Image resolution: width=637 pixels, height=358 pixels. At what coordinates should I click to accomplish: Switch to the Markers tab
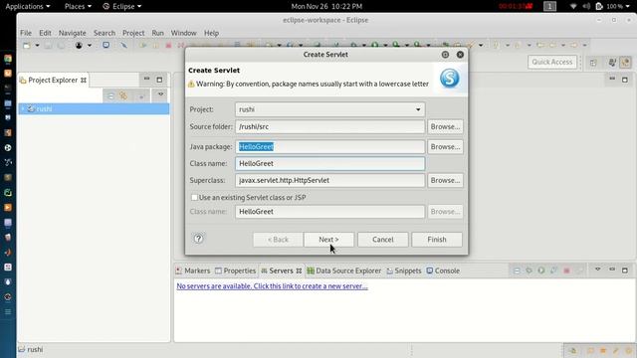[193, 270]
